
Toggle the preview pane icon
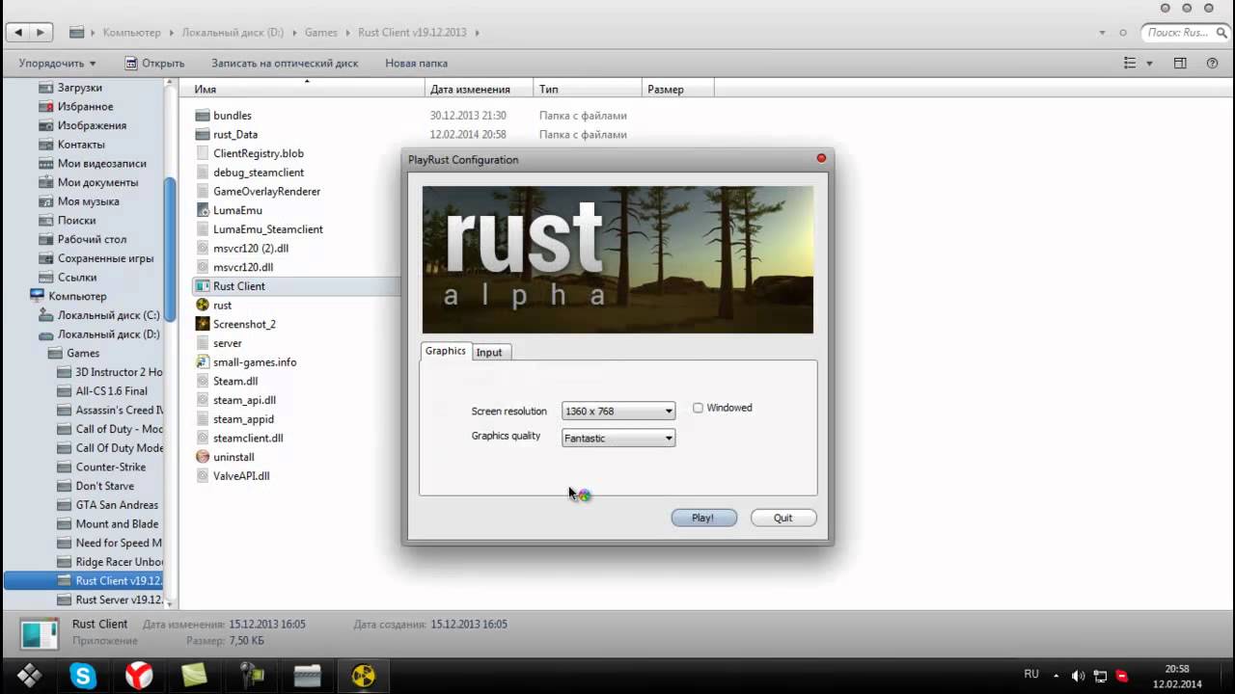click(1180, 63)
